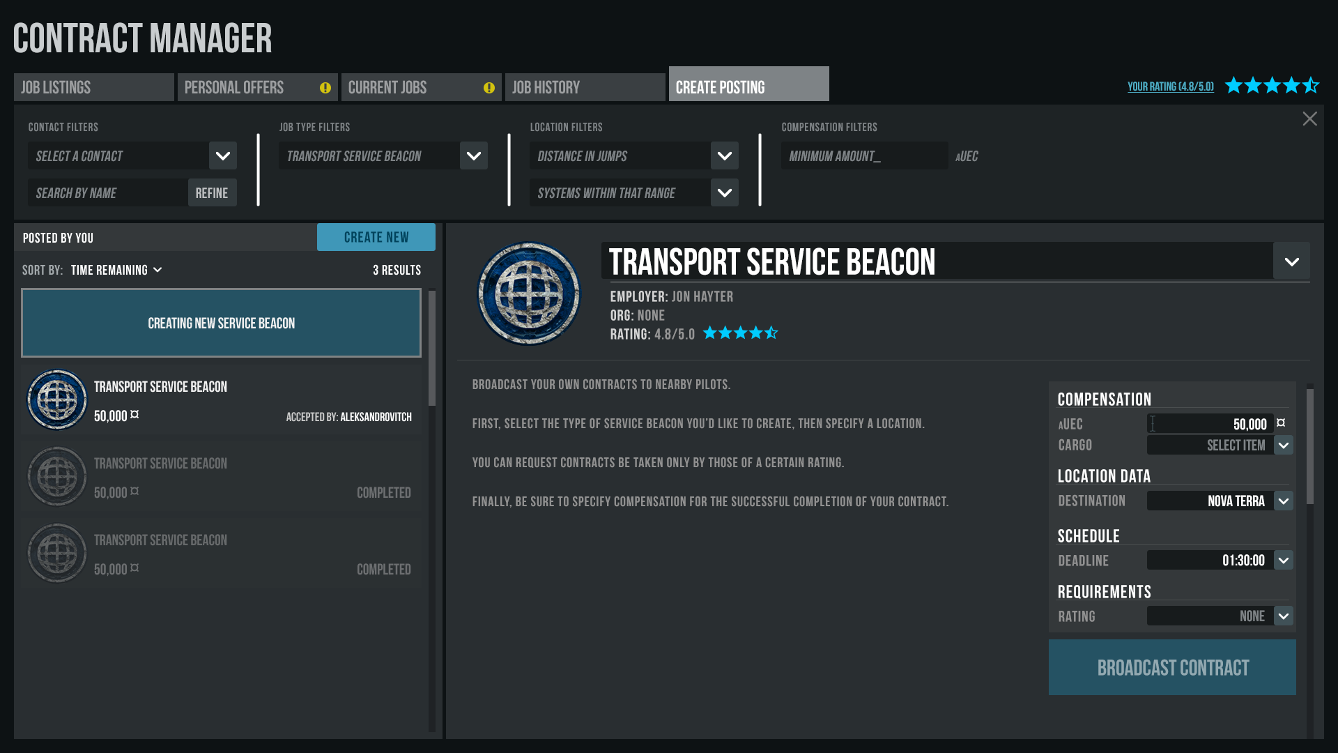Viewport: 1338px width, 753px height.
Task: Click the rating stars at top right
Action: pos(1272,86)
